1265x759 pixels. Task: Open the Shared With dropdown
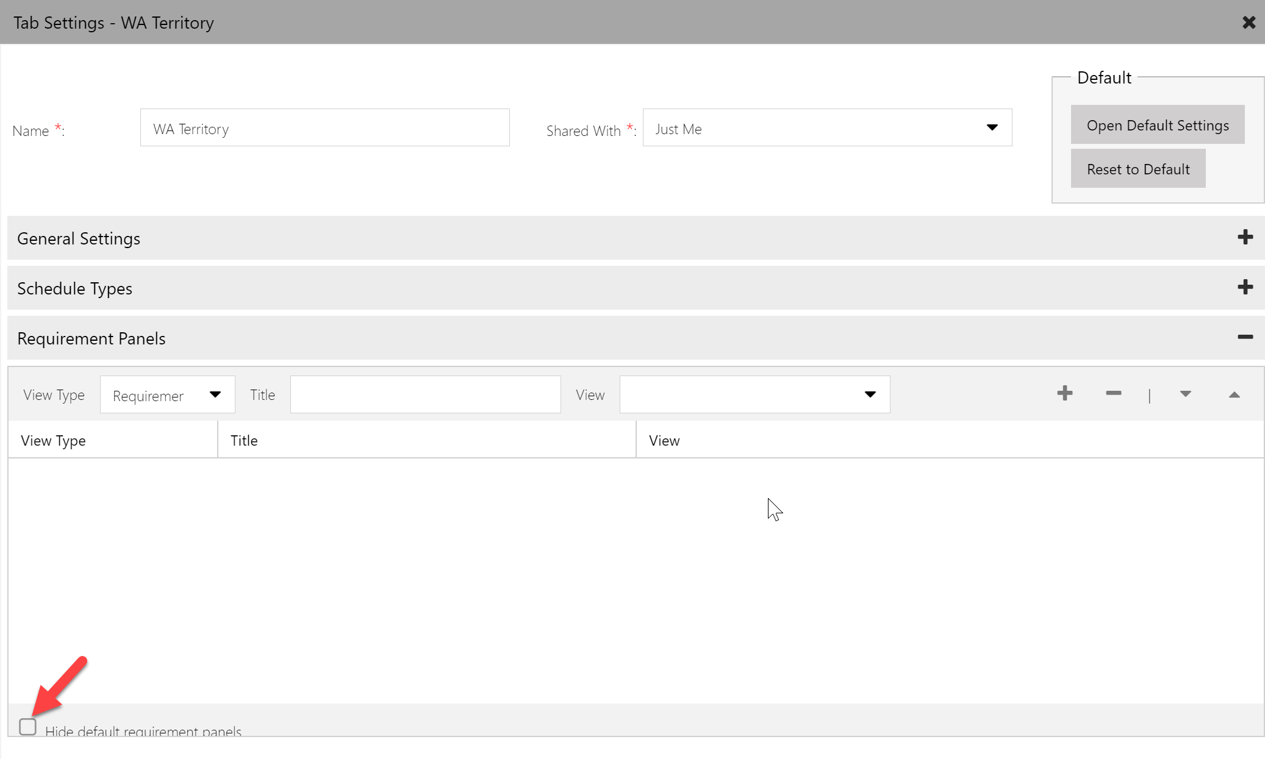pos(992,128)
